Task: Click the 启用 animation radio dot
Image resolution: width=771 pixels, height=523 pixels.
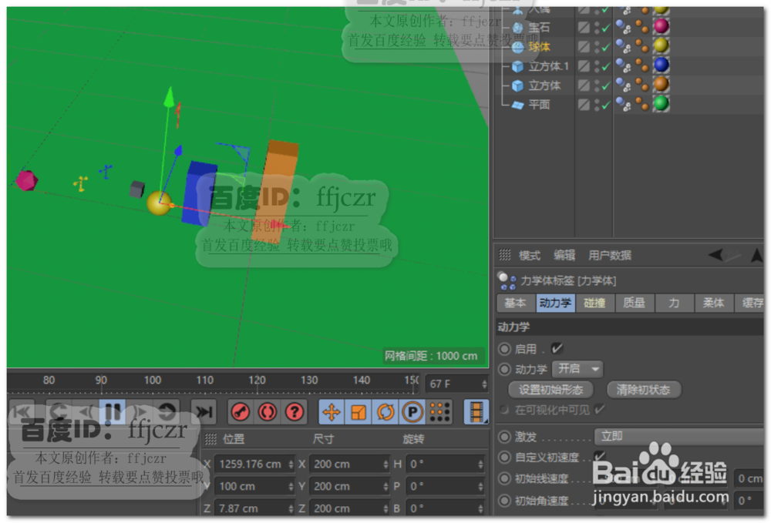Action: [504, 349]
